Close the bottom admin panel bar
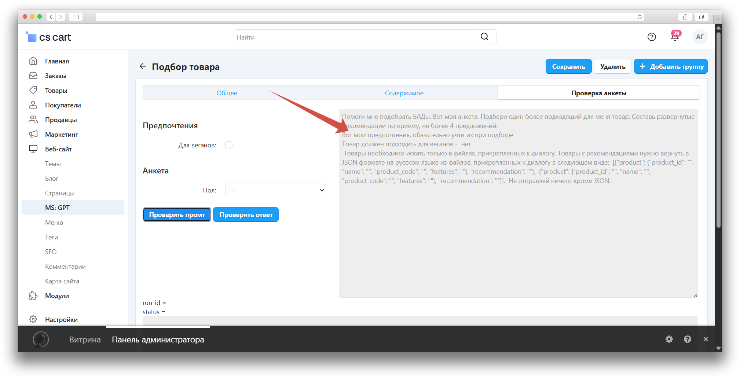 706,339
